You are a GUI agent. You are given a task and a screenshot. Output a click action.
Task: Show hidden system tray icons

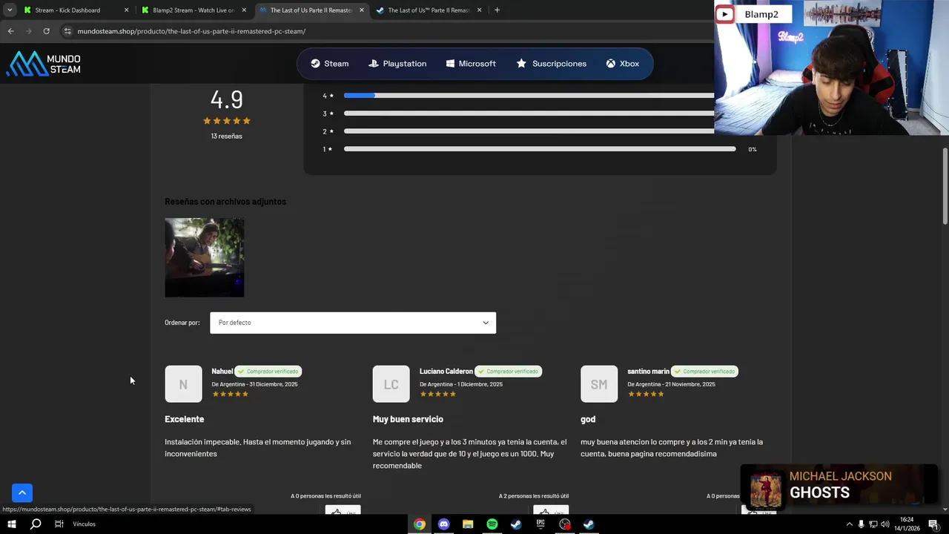(x=850, y=524)
